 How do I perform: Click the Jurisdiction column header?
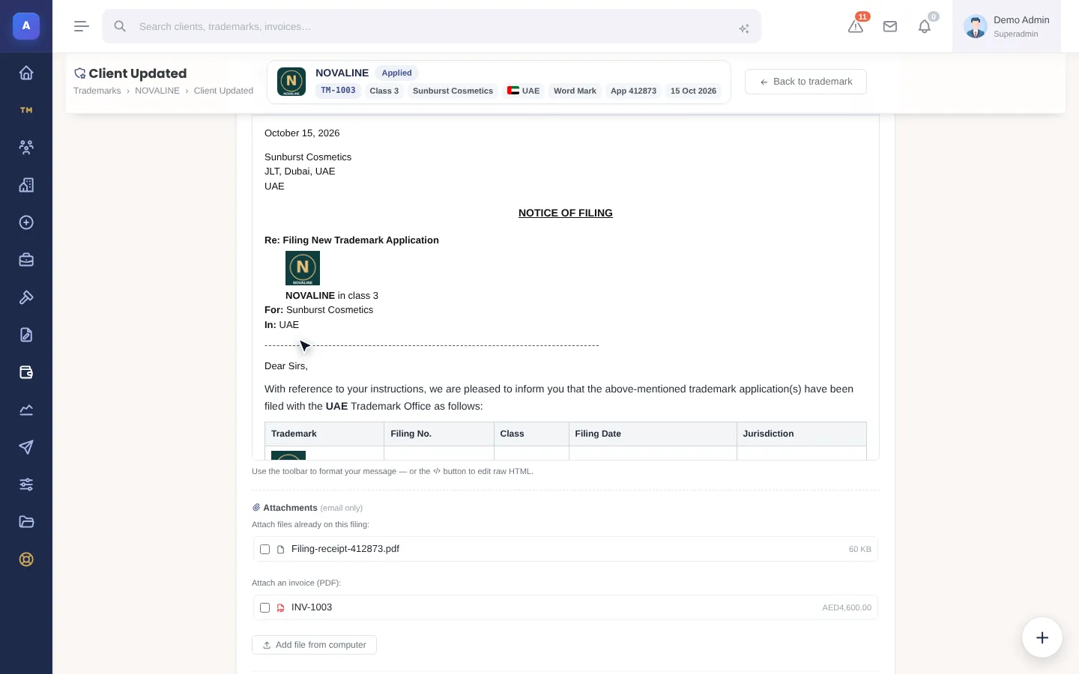click(802, 434)
